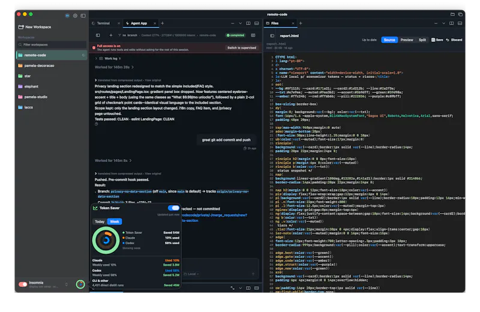Close the Files tab
The image size is (480, 312).
coord(293,23)
